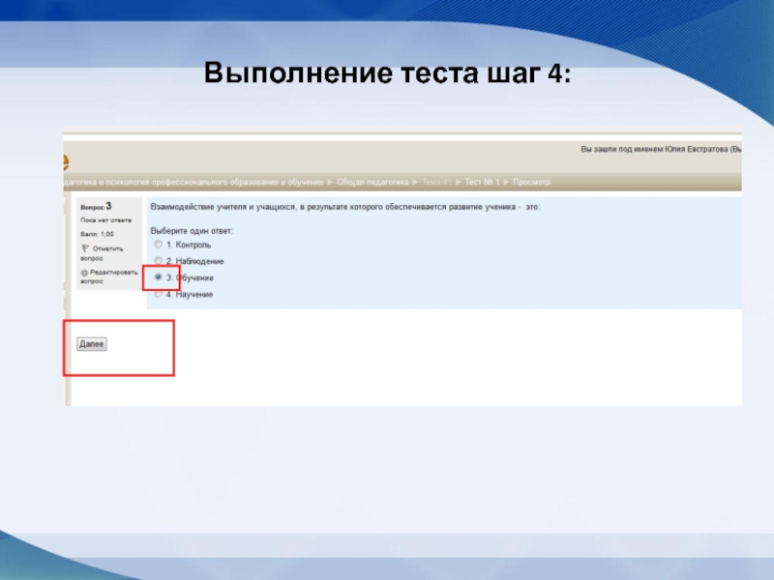Image resolution: width=774 pixels, height=580 pixels.
Task: Select the radio button for 1. Контроль
Action: tap(158, 245)
